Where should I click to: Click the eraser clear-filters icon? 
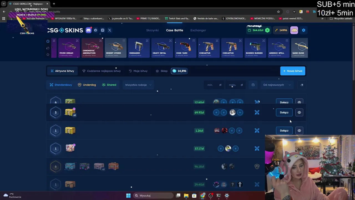[302, 85]
